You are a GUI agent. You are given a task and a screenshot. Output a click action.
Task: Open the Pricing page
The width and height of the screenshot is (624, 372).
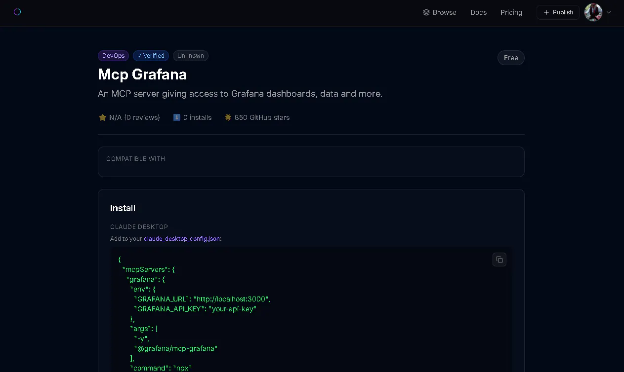click(x=511, y=12)
